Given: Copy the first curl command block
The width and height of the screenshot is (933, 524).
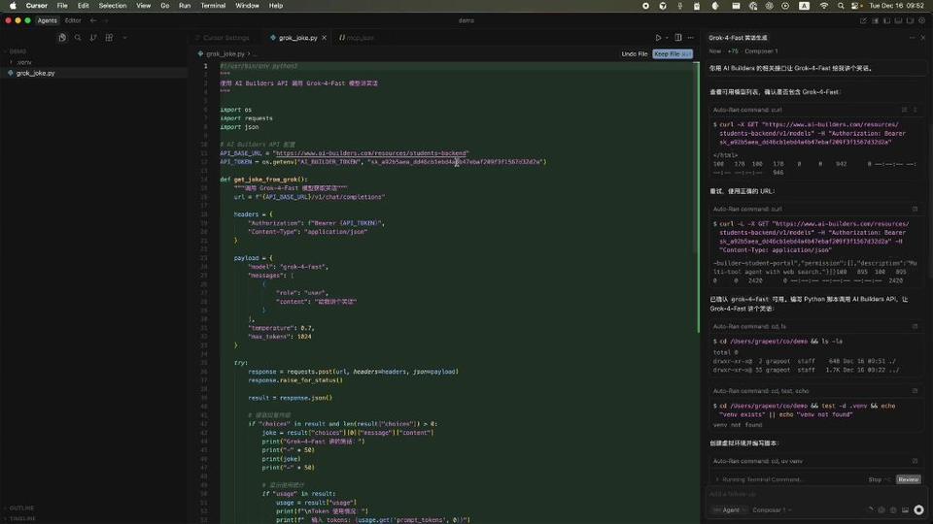Looking at the screenshot, I should pos(905,110).
